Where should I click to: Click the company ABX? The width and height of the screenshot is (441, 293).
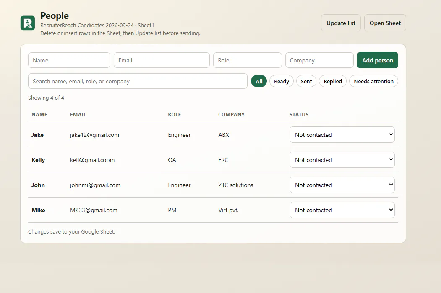224,135
